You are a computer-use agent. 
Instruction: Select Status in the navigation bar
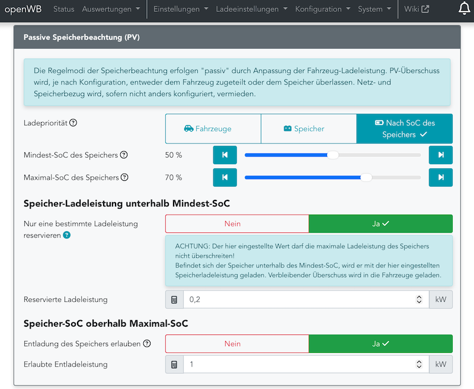64,9
